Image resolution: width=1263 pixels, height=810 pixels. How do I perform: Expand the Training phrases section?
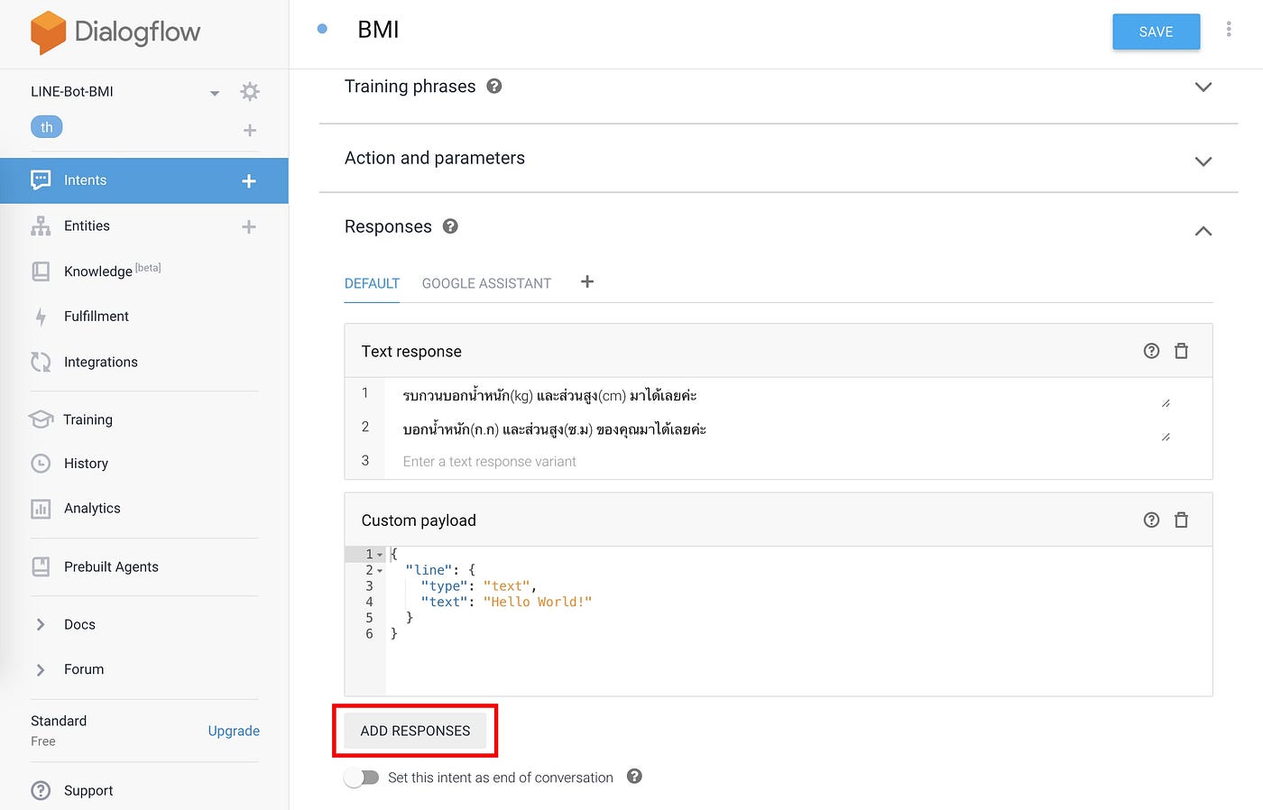pyautogui.click(x=1203, y=87)
